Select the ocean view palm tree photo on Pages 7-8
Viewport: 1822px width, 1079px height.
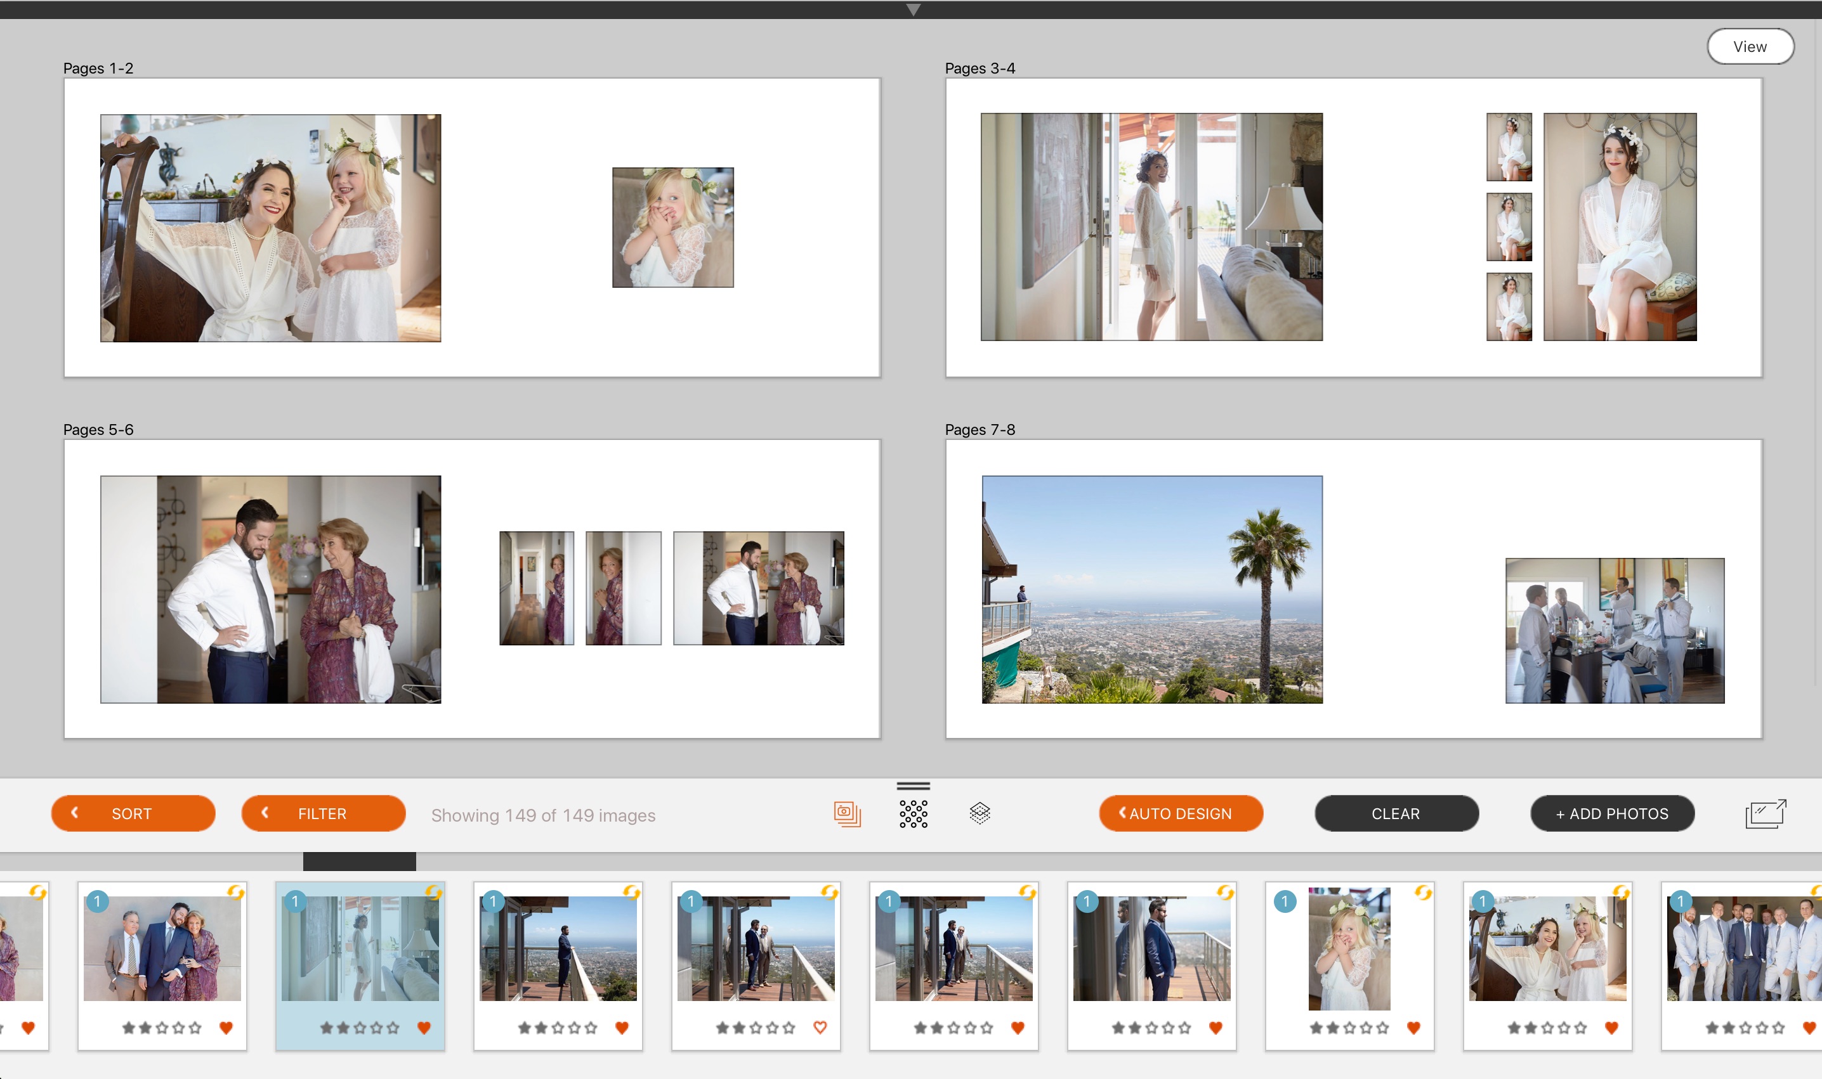(1153, 590)
